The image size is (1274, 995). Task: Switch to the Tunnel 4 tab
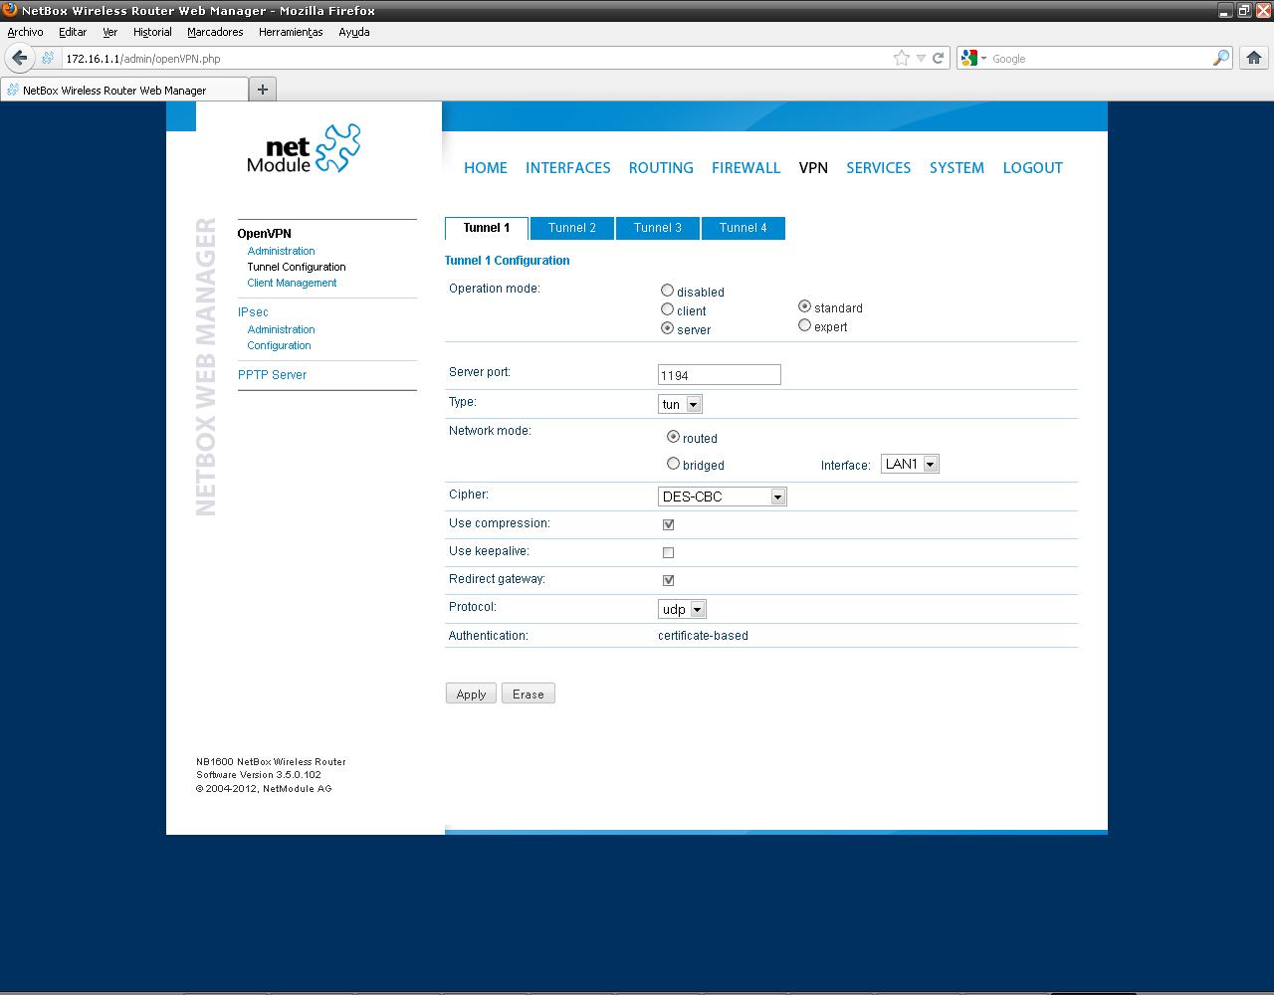[x=743, y=228]
